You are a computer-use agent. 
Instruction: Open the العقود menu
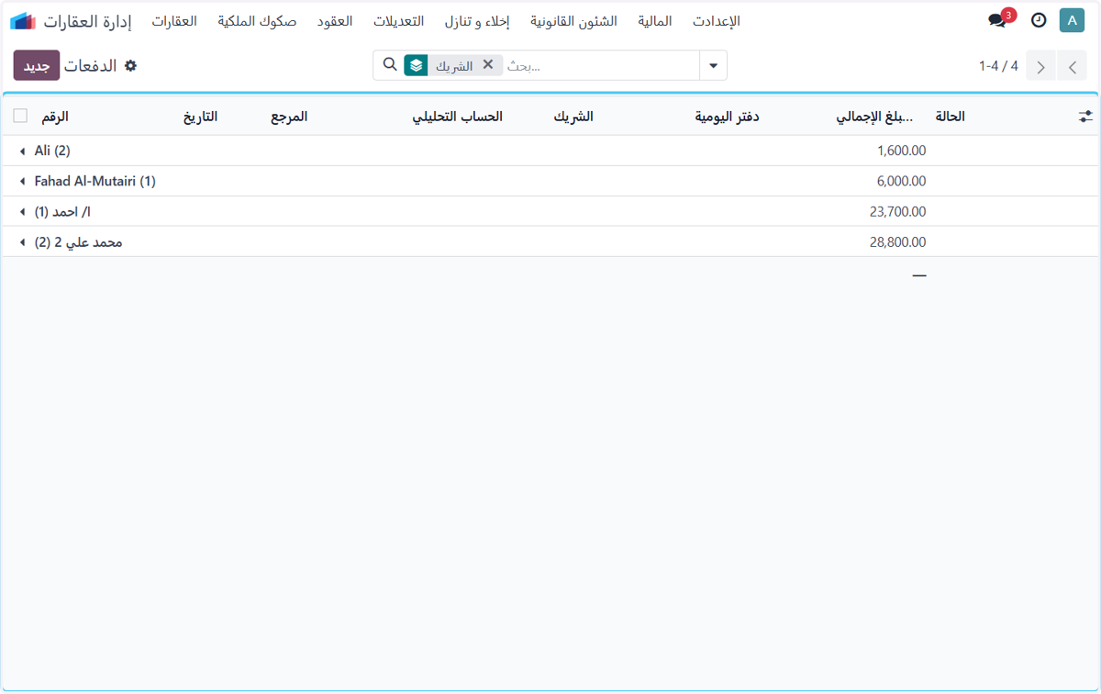(335, 21)
